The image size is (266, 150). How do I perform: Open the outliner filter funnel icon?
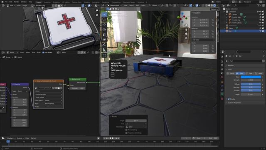[259, 5]
